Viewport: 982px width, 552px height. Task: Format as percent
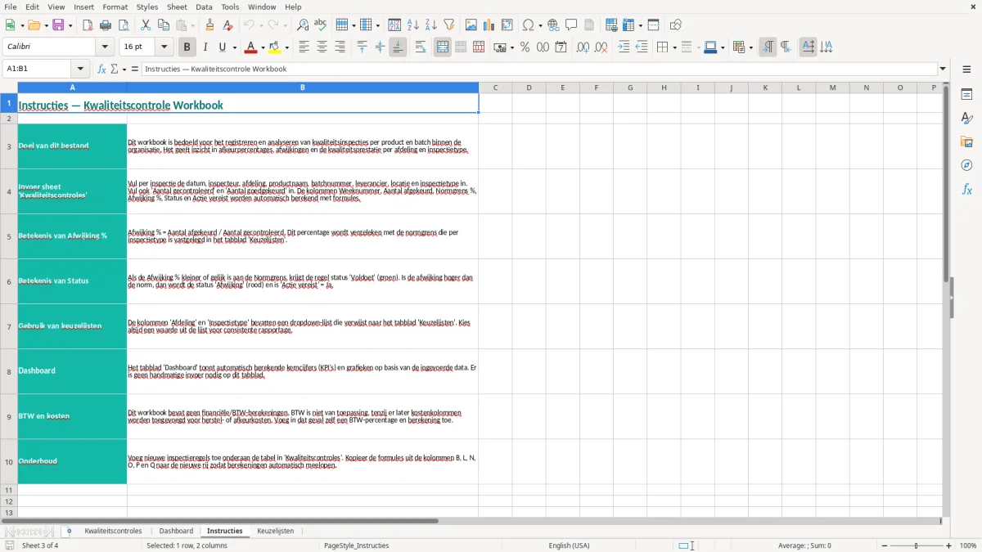coord(525,47)
